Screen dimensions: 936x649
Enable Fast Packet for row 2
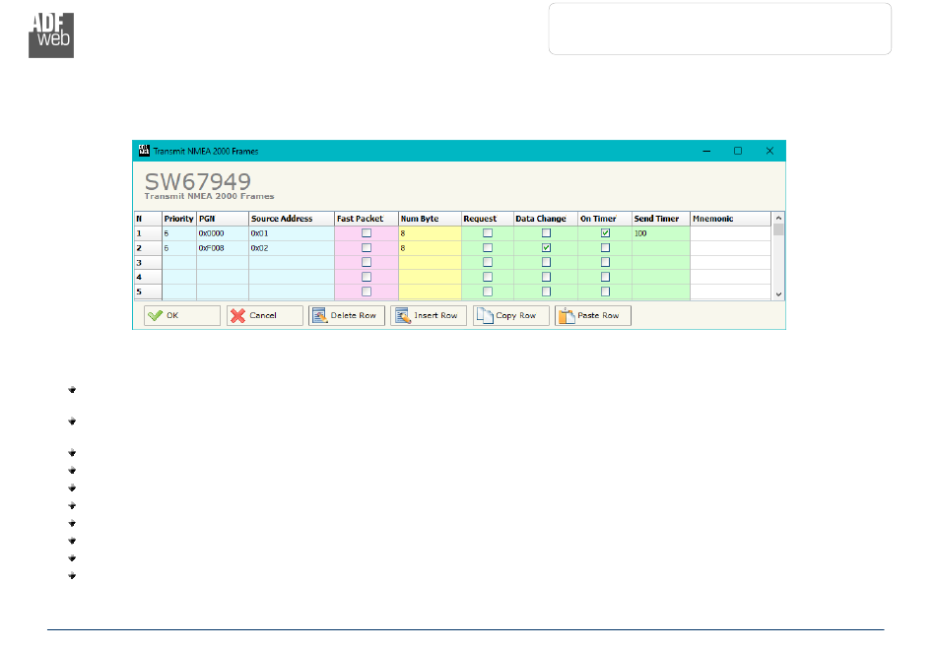point(367,247)
